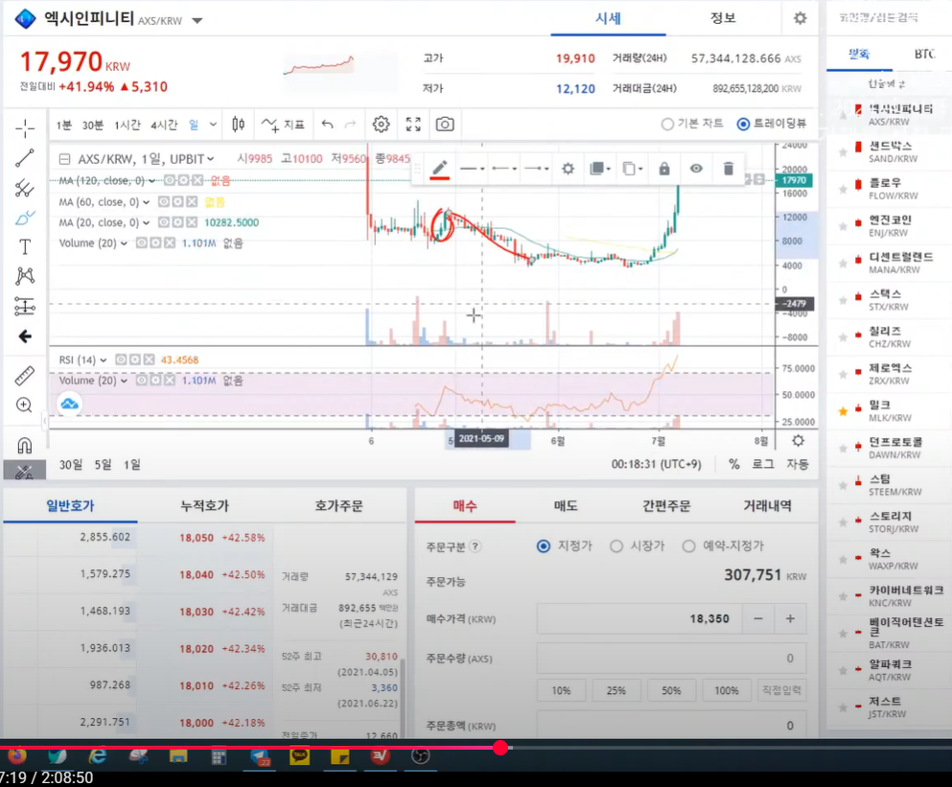Expand the timeframe interval dropdown arrow
Screen dimensions: 952x787
point(213,125)
